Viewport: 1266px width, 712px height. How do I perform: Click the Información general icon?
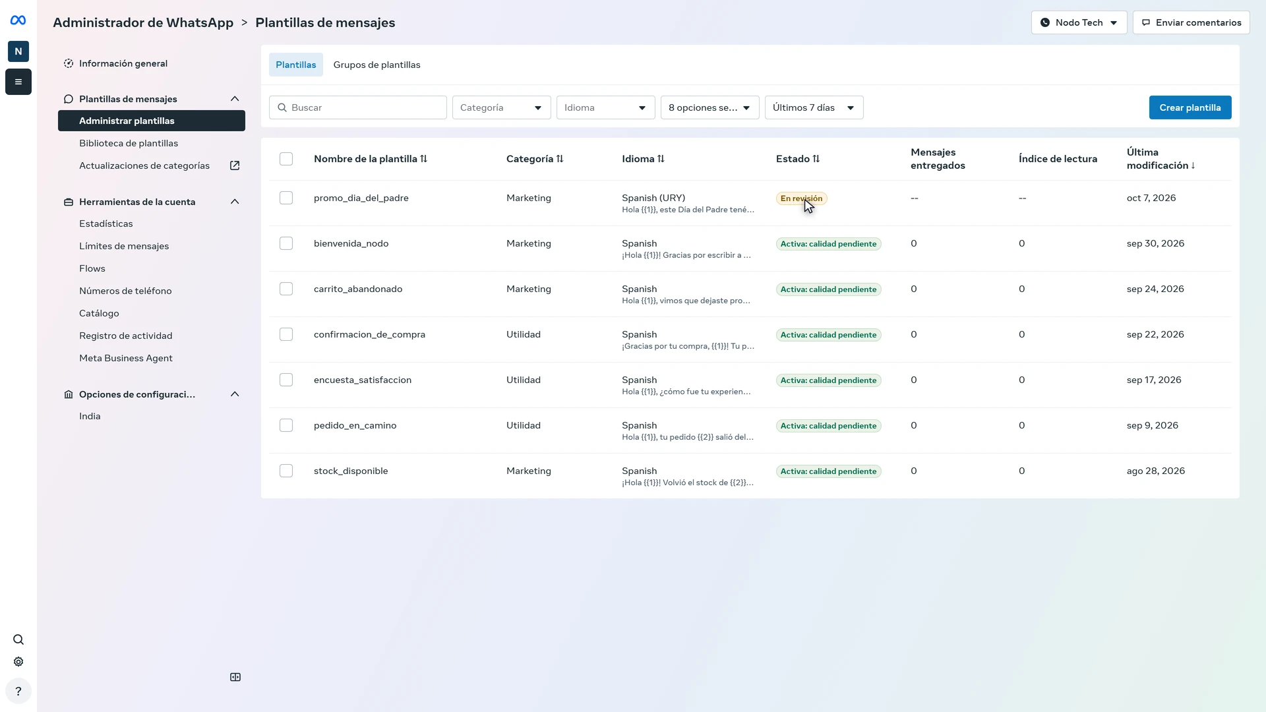pyautogui.click(x=69, y=63)
